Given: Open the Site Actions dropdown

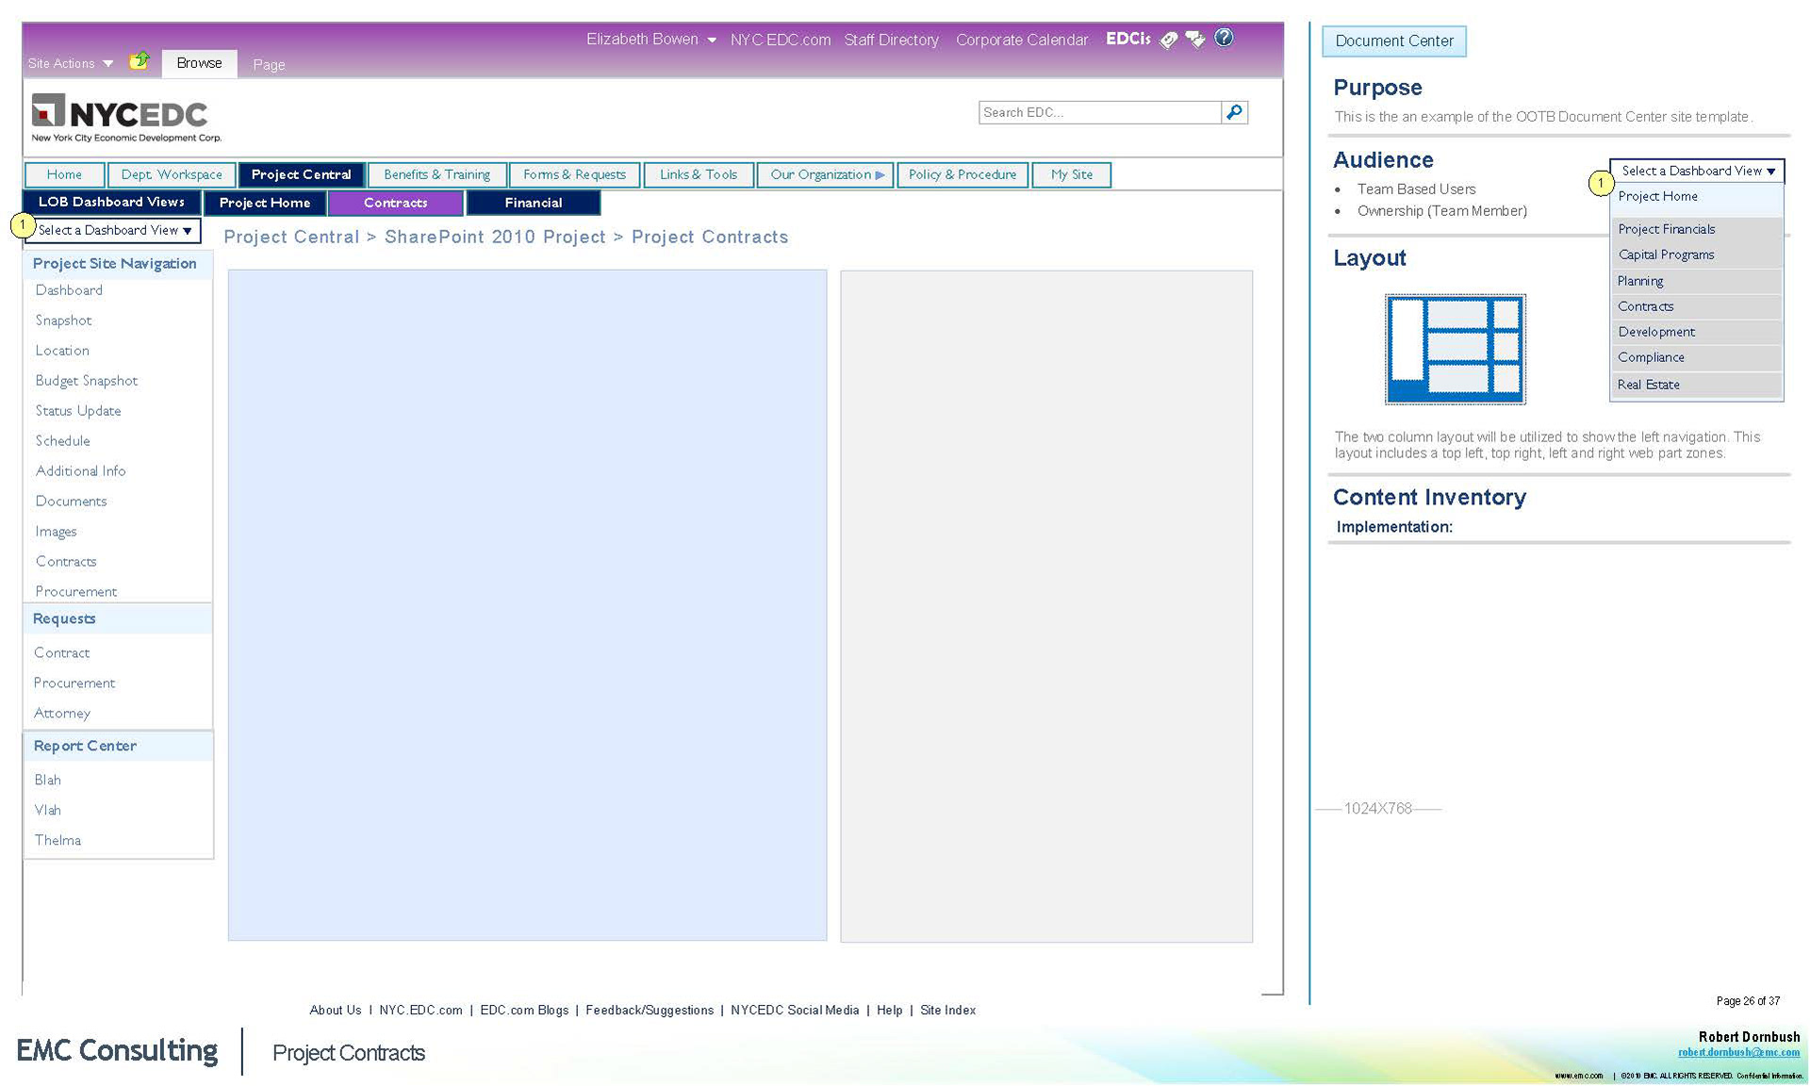Looking at the screenshot, I should 71,63.
